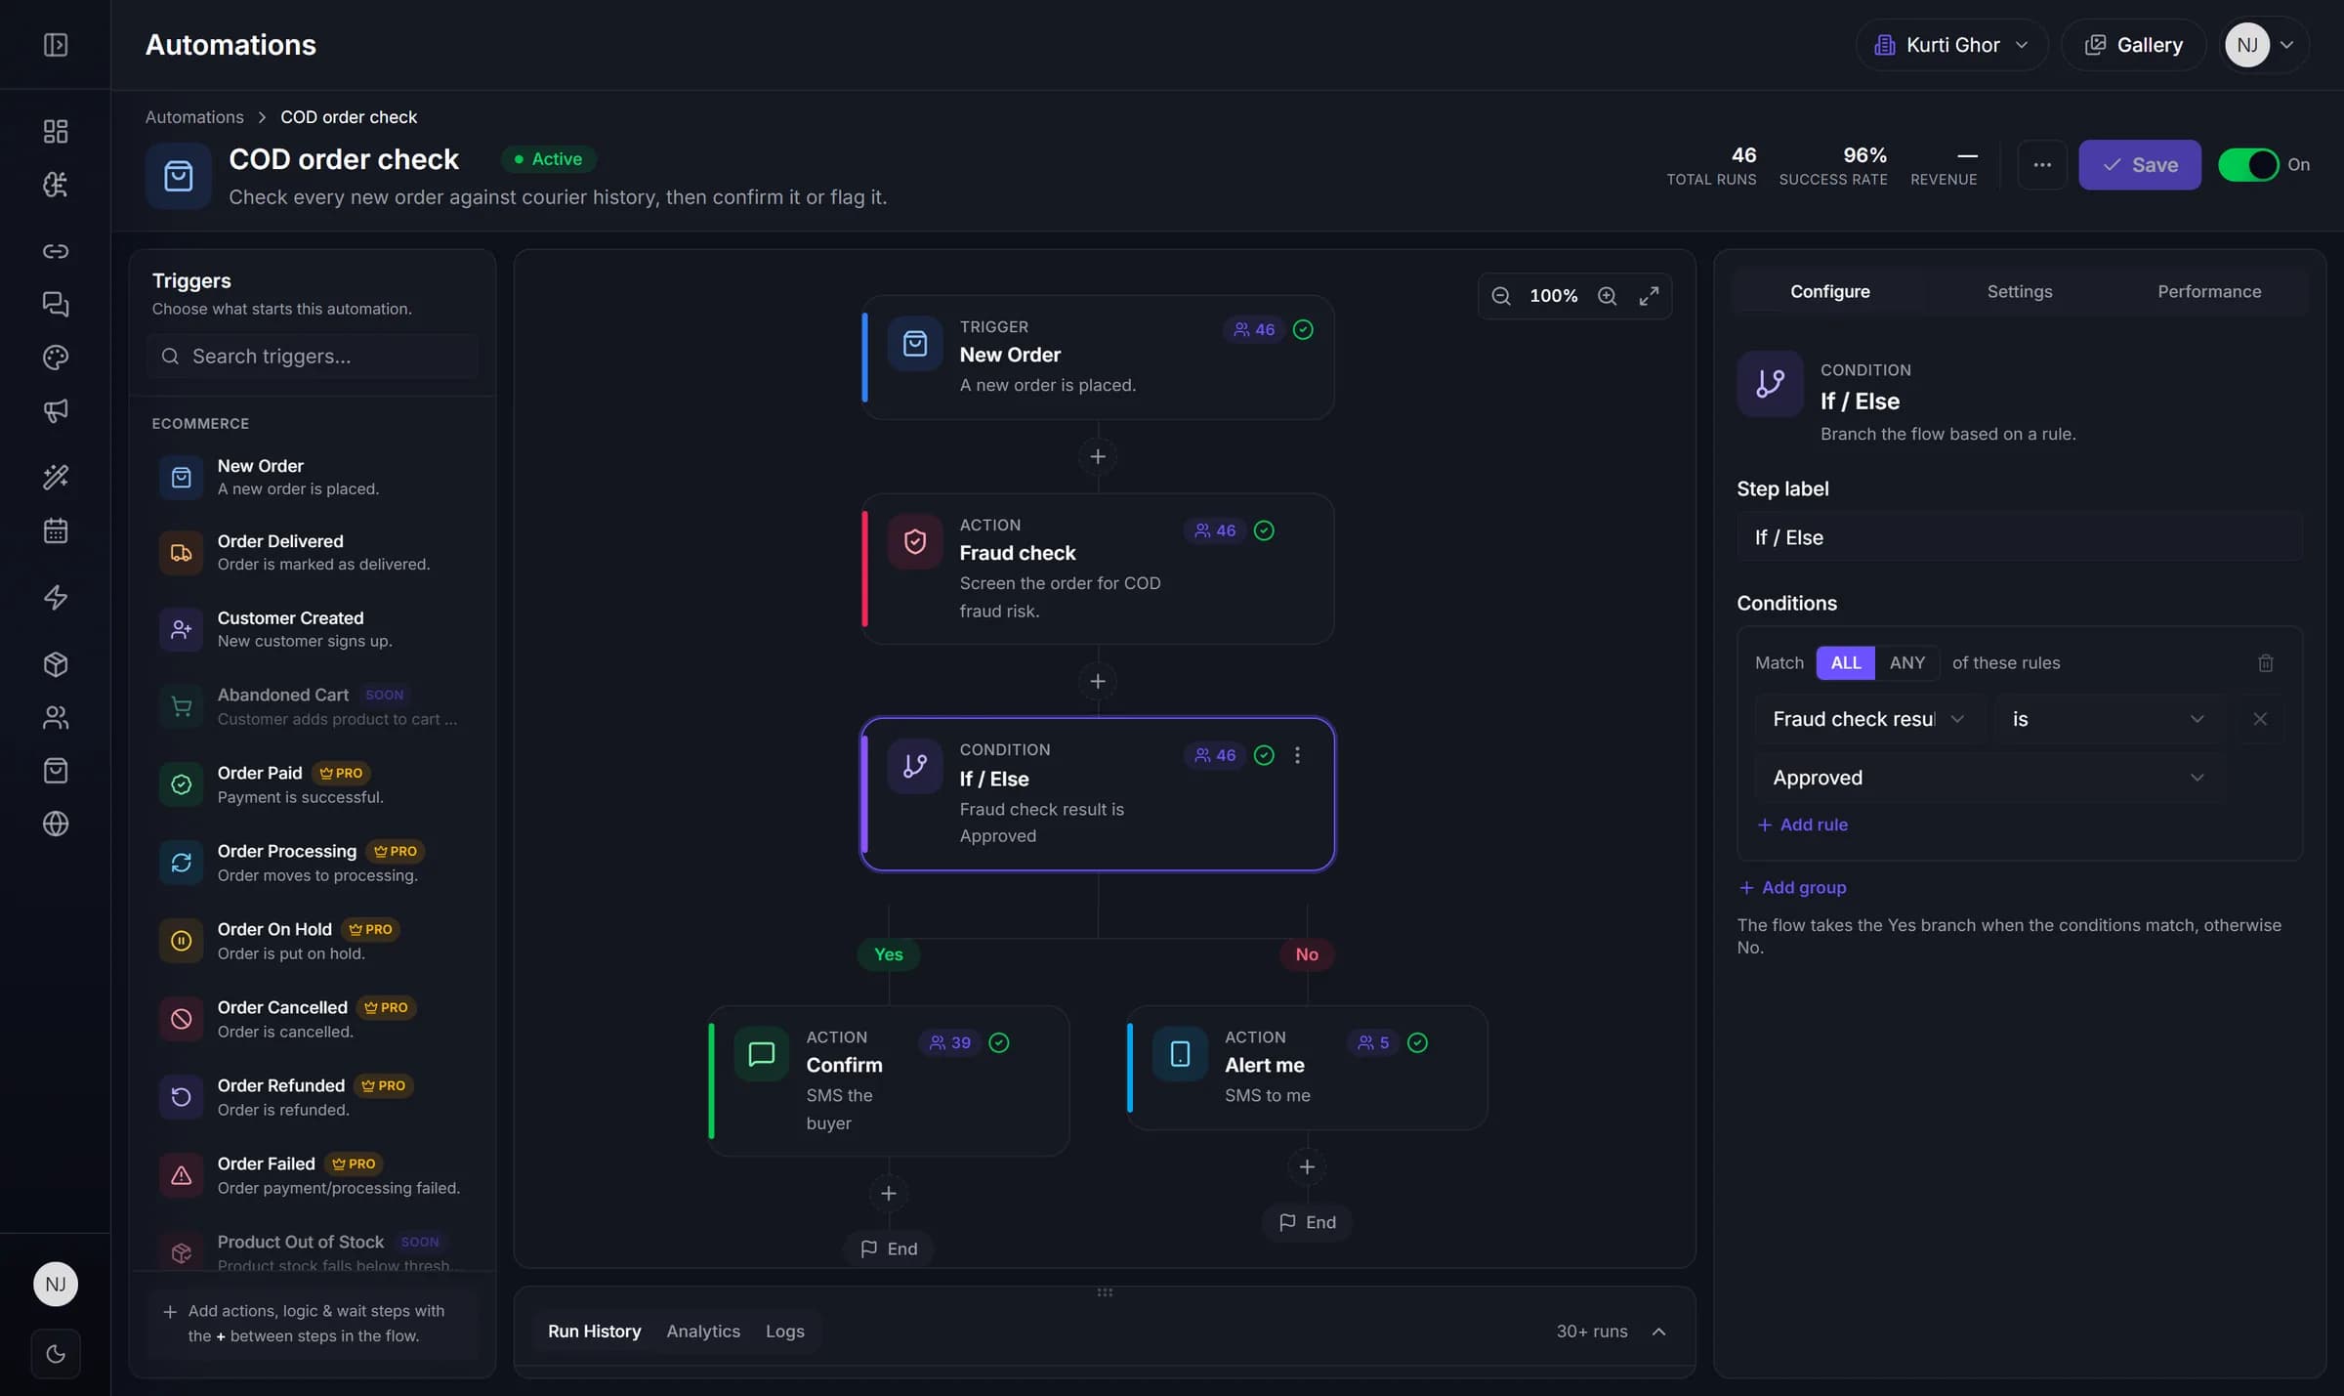Screen dimensions: 2344x1396
Task: Open the If / Else node options menu
Action: pyautogui.click(x=1297, y=755)
